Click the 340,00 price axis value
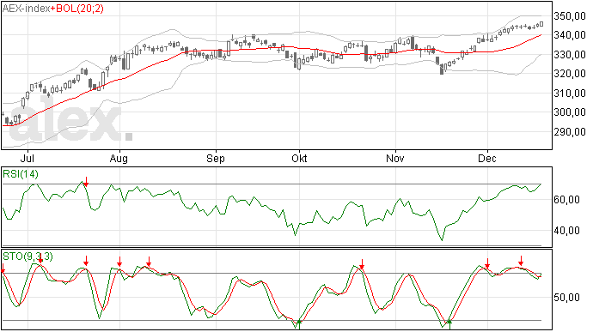593x332 pixels. [x=570, y=35]
